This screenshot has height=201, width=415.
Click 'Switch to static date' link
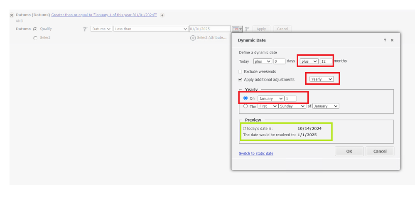[x=256, y=153]
